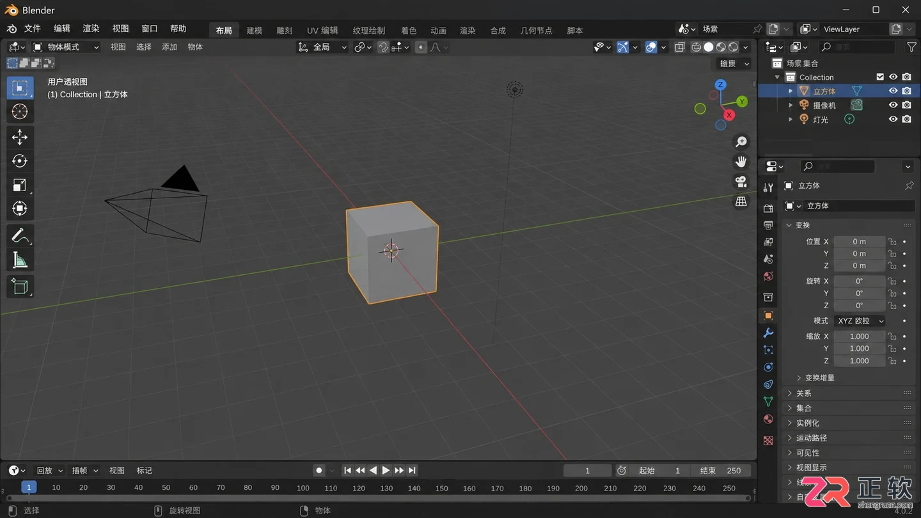Select the Move tool
The height and width of the screenshot is (518, 921).
tap(20, 137)
